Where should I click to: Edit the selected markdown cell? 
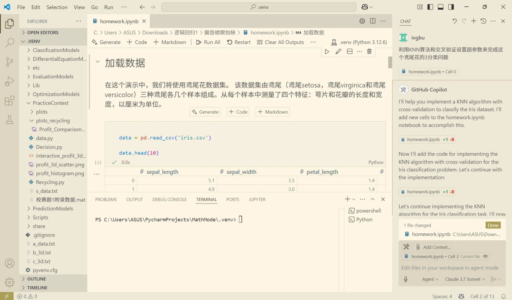(338, 51)
